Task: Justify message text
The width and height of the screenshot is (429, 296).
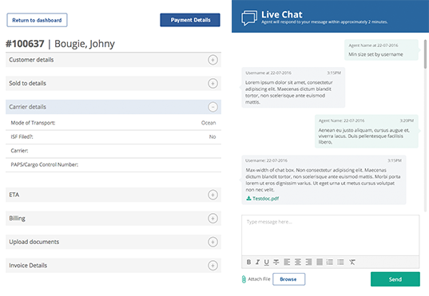Action: (320, 262)
